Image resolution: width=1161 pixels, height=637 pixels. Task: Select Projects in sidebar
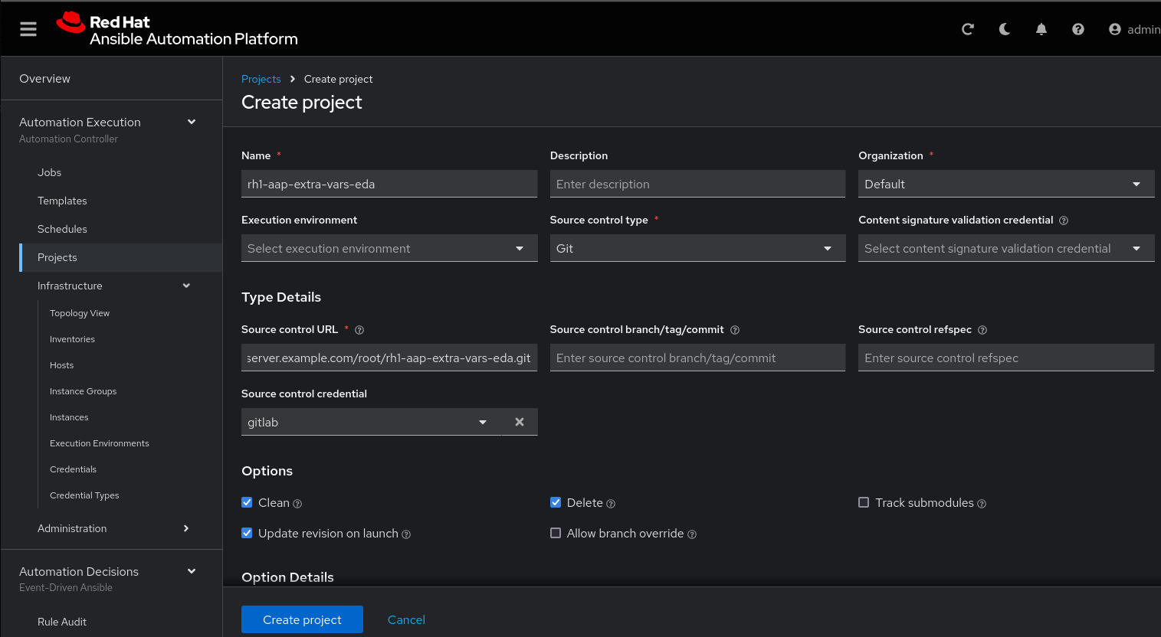click(x=120, y=257)
